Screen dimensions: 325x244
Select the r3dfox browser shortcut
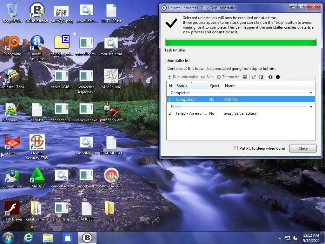[12, 146]
